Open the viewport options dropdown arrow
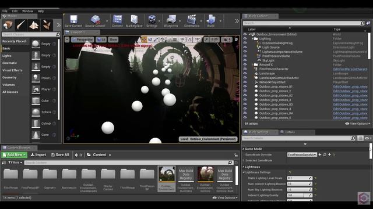Screen dimensions: 373x209 pos(67,39)
